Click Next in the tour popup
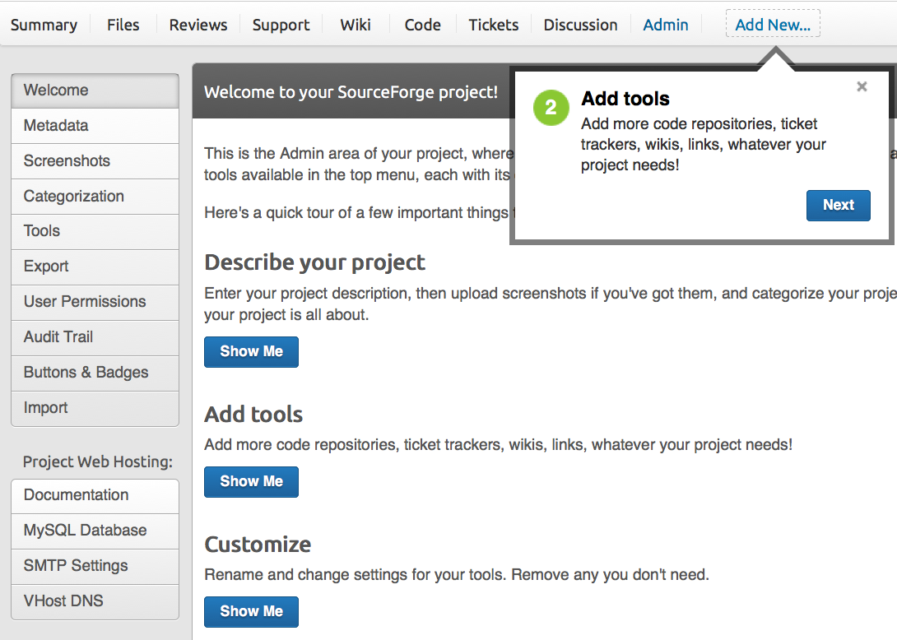Viewport: 897px width, 640px height. click(838, 205)
